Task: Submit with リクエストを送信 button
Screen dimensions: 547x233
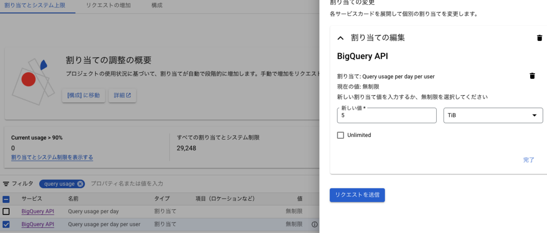Action: (357, 195)
